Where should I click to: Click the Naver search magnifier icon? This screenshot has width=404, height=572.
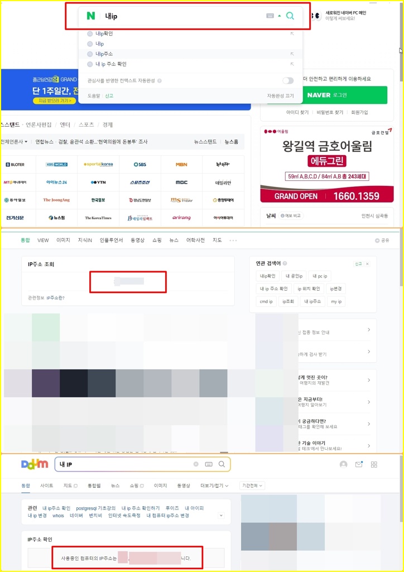click(290, 16)
